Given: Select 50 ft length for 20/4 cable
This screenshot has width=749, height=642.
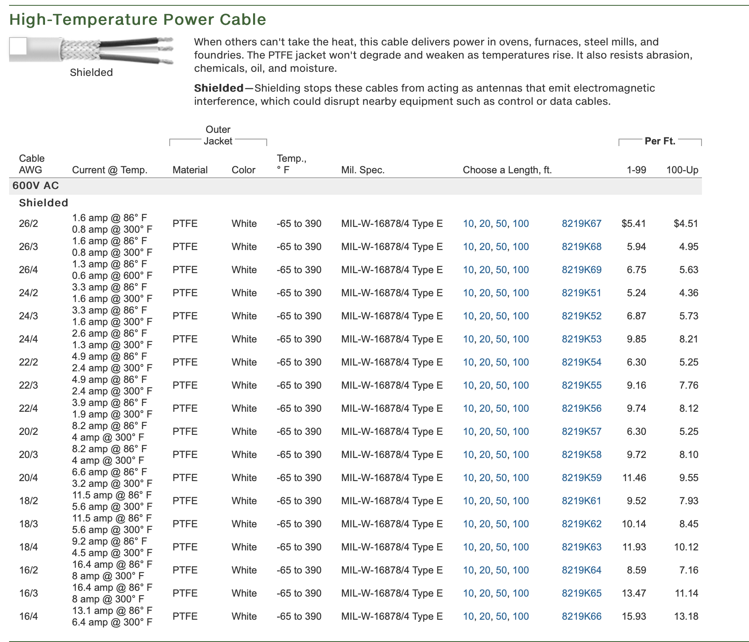Looking at the screenshot, I should pyautogui.click(x=501, y=478).
